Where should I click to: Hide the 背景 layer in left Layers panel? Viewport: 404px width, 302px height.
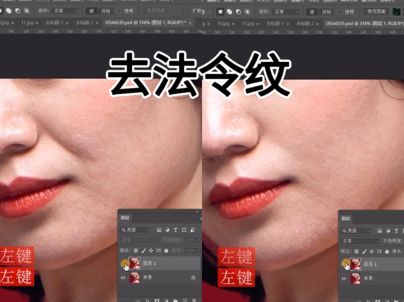pyautogui.click(x=123, y=277)
